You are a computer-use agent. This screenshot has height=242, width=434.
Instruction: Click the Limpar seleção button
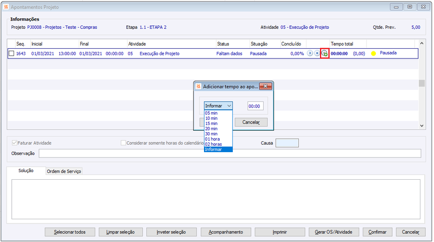tap(120, 232)
